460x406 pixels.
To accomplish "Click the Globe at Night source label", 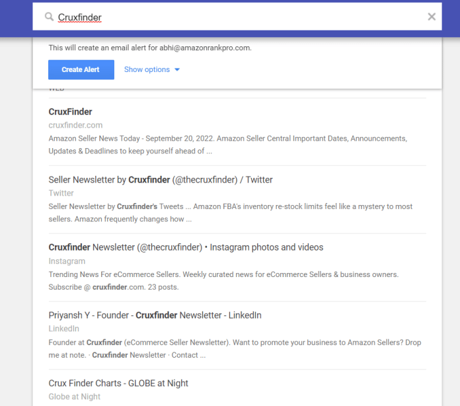I will point(74,397).
